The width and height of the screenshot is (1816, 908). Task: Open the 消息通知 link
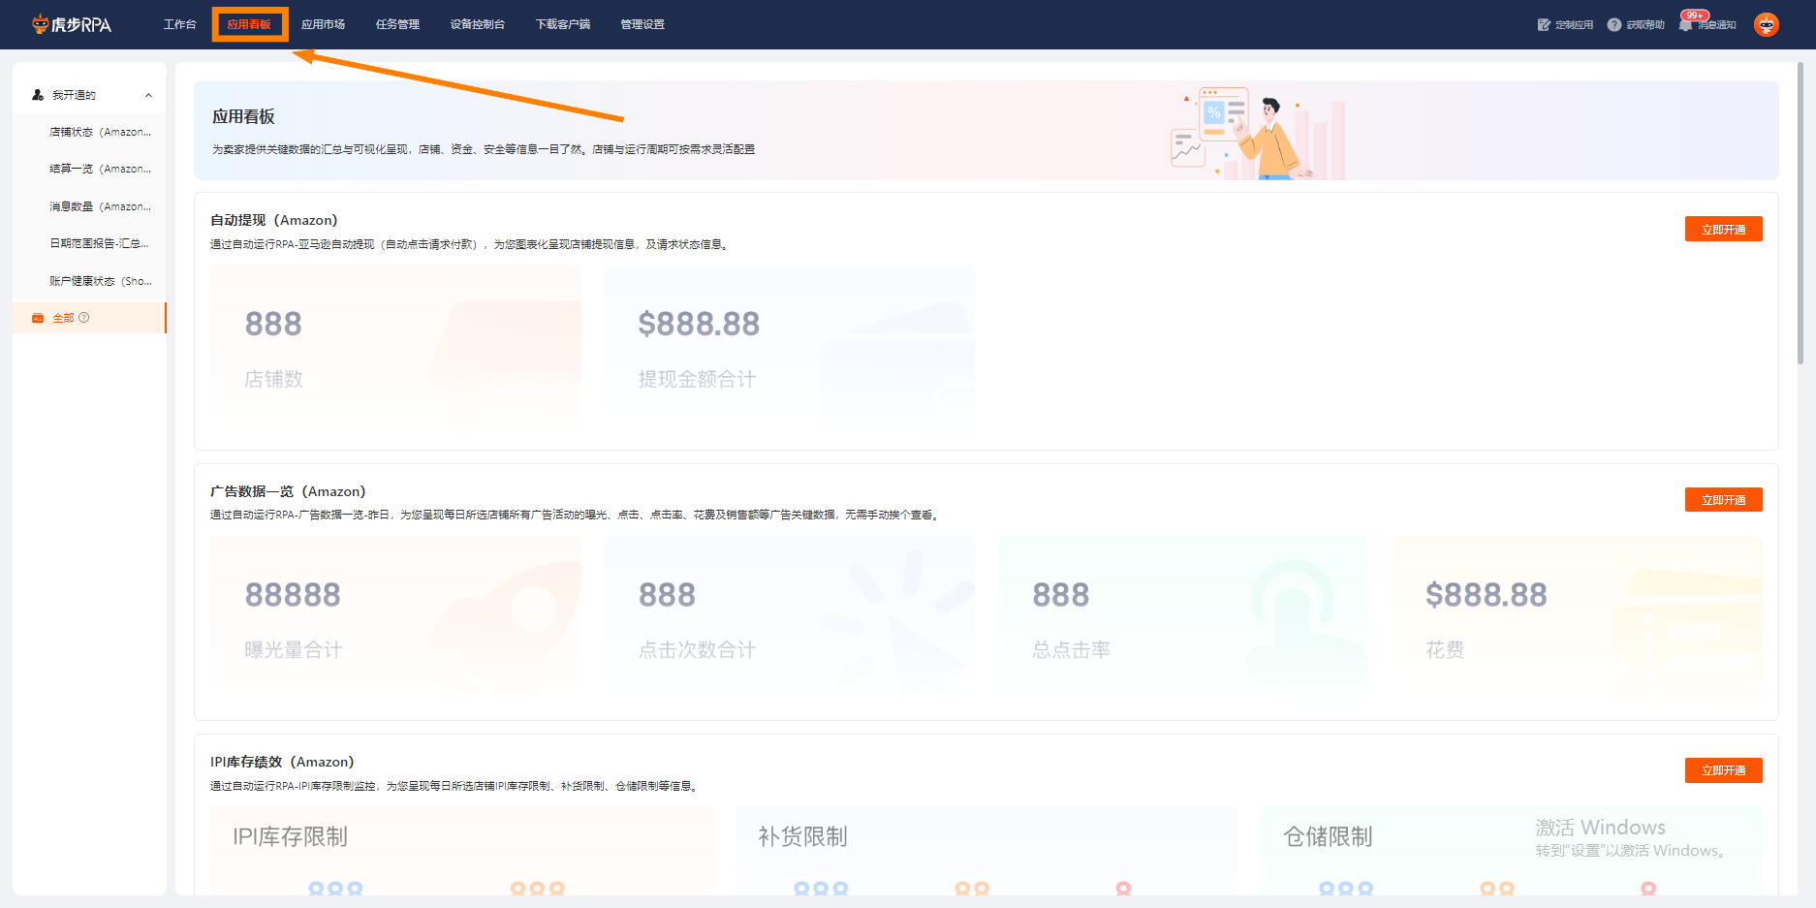[x=1717, y=25]
